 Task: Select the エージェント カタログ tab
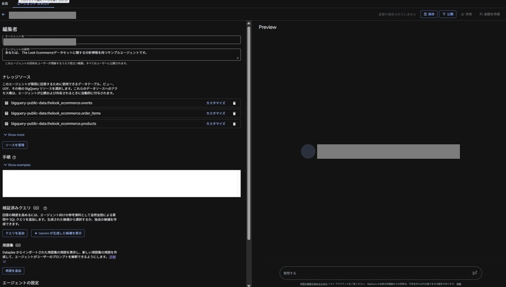click(33, 4)
